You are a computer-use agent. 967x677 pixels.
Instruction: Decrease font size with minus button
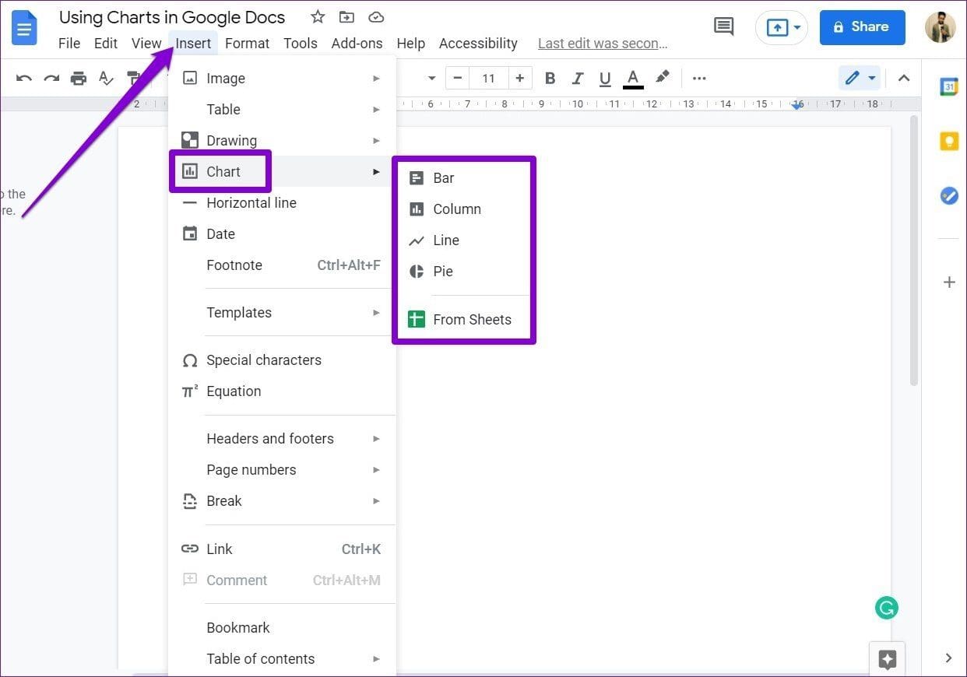point(458,78)
